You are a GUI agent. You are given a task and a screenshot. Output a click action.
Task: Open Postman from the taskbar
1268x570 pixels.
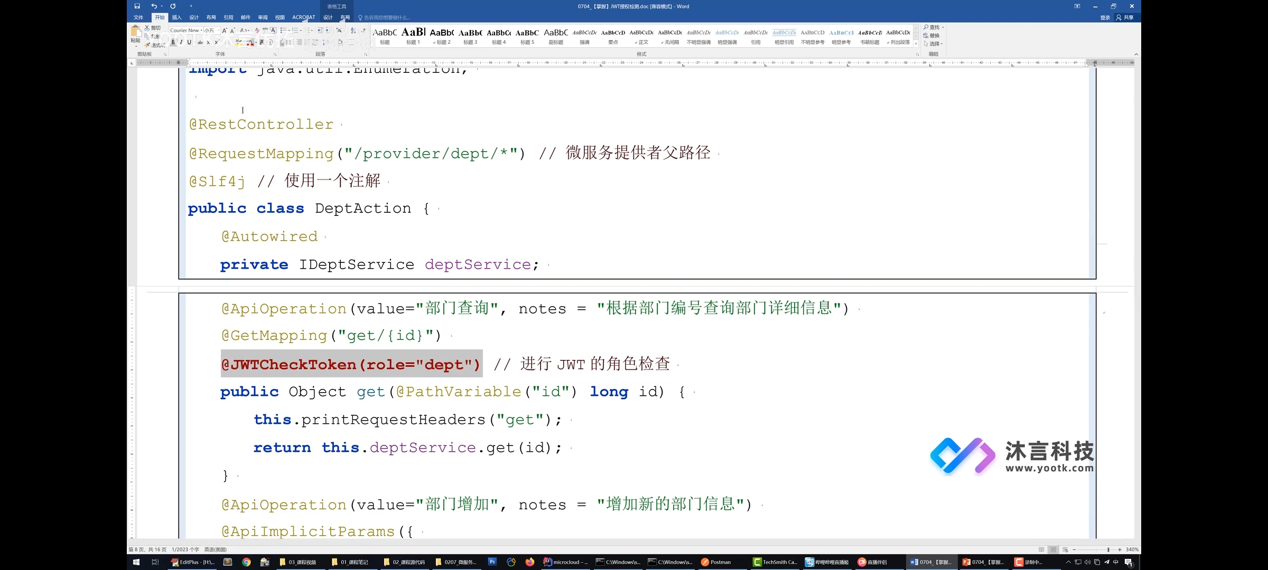716,562
